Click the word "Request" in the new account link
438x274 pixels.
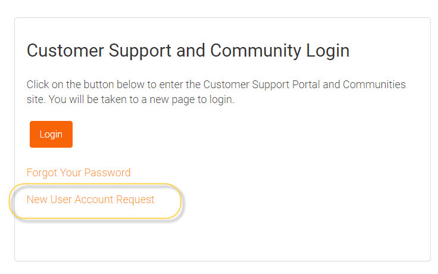click(x=134, y=200)
